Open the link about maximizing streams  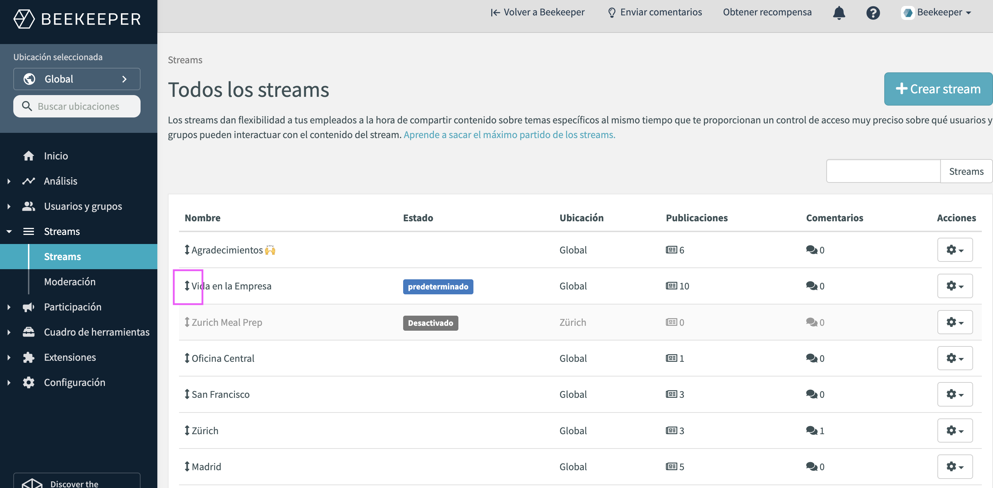pos(509,135)
